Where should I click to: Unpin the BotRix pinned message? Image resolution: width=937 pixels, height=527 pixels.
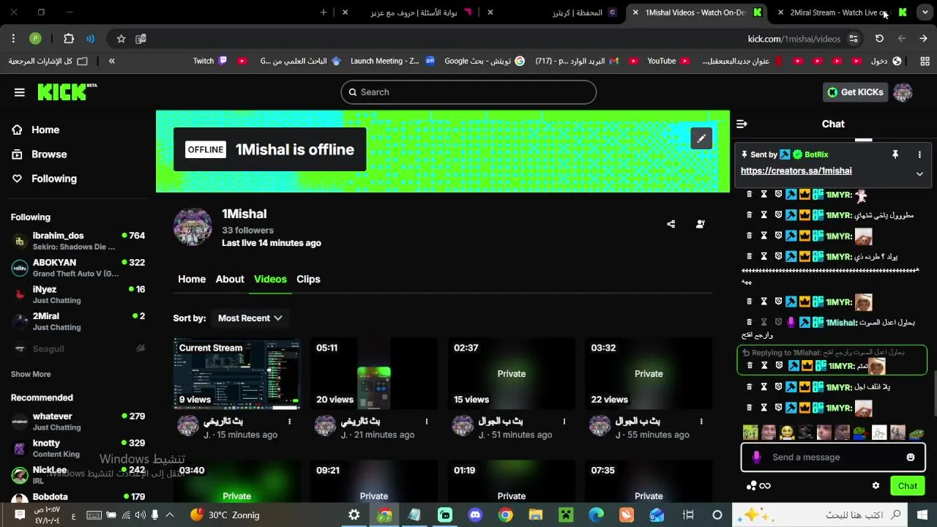pyautogui.click(x=895, y=154)
